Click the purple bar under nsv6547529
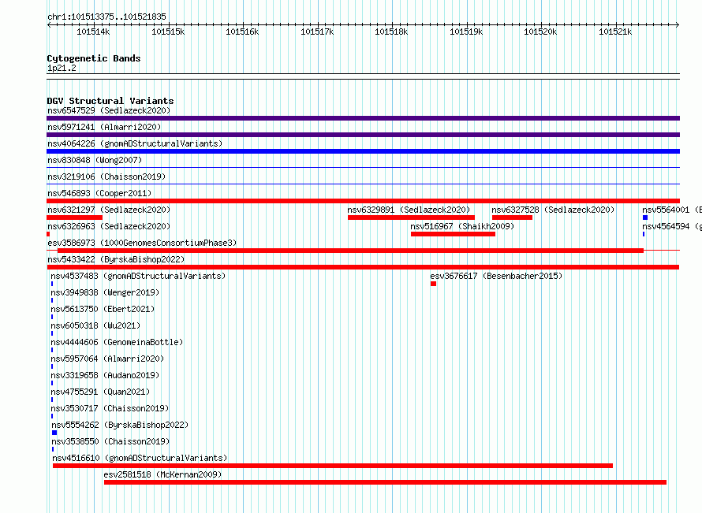This screenshot has height=513, width=702. [x=363, y=118]
